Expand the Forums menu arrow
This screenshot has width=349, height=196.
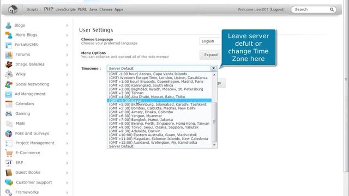click(x=67, y=54)
